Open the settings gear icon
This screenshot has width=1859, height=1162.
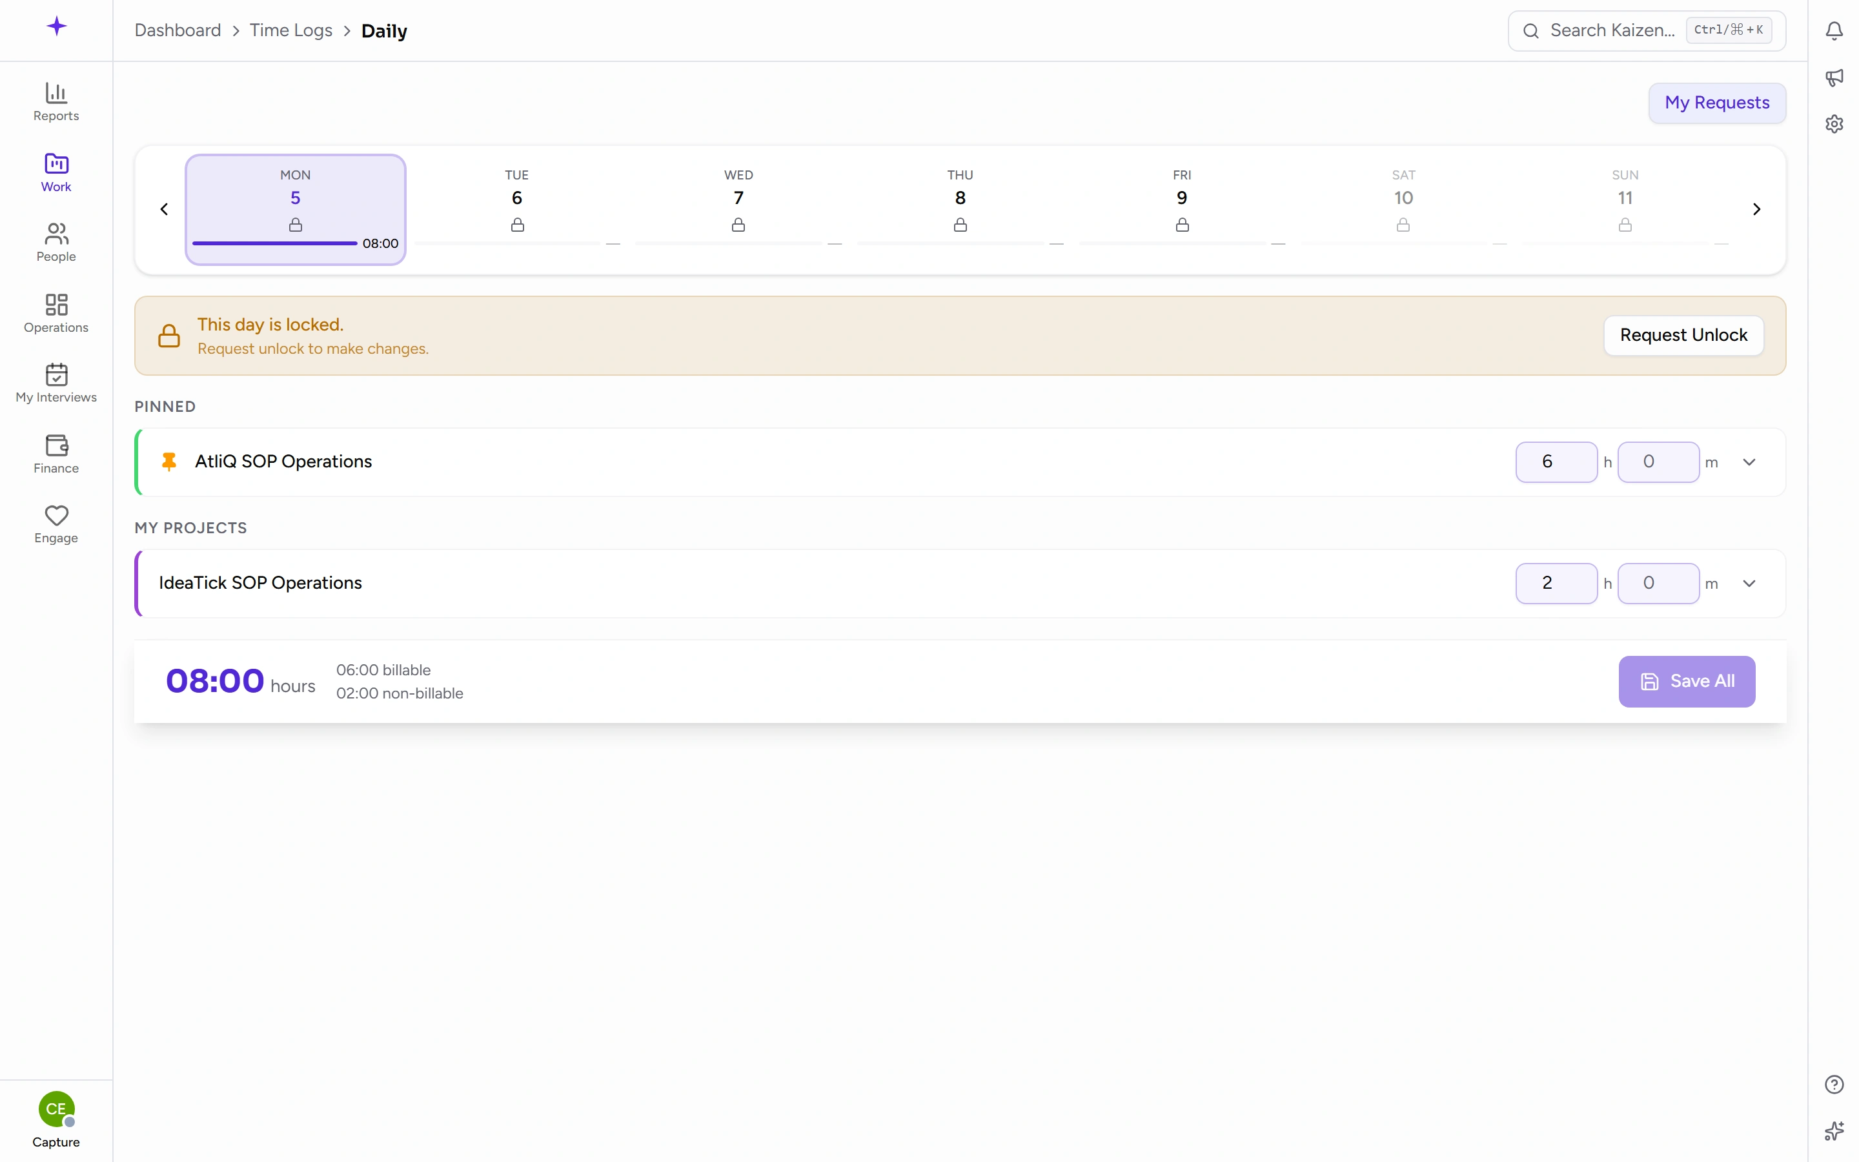(x=1834, y=124)
